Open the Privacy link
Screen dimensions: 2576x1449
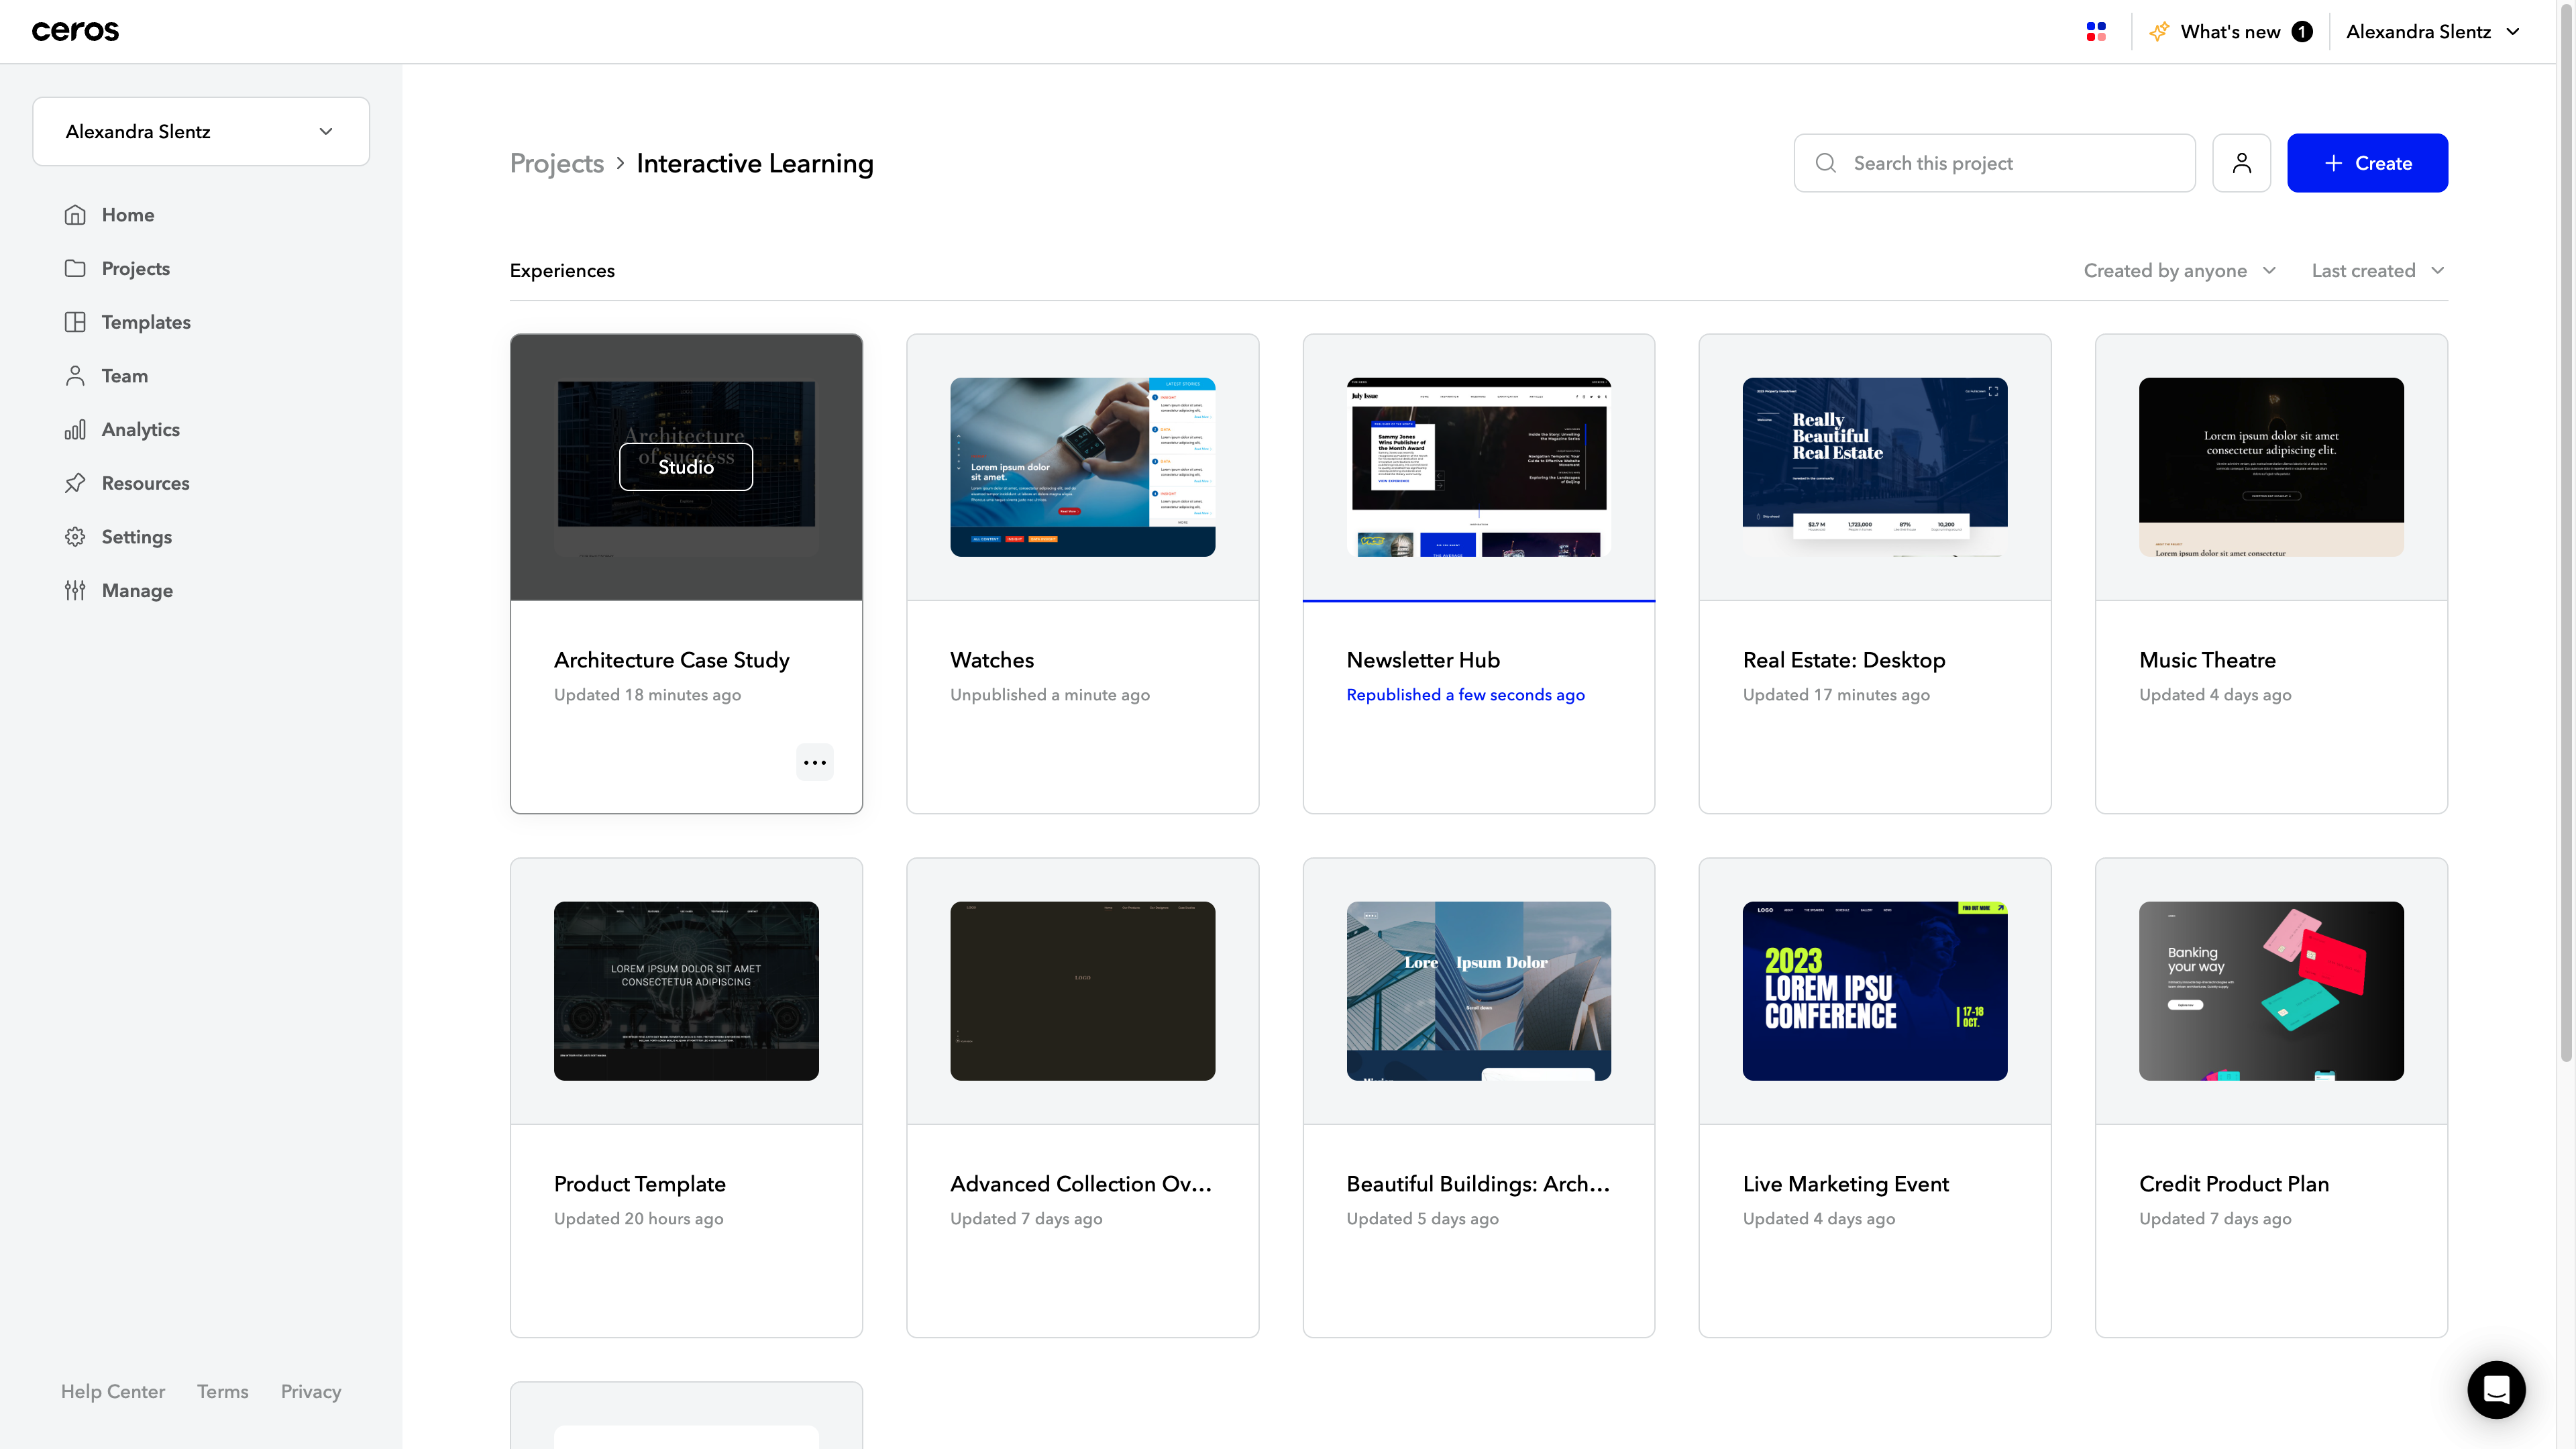(311, 1391)
